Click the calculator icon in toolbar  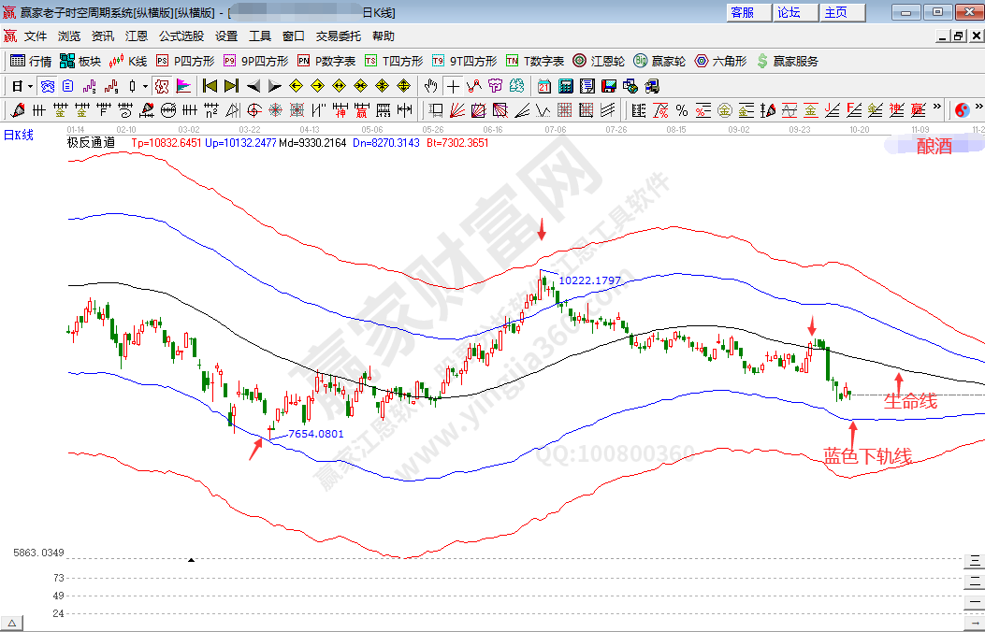click(565, 86)
